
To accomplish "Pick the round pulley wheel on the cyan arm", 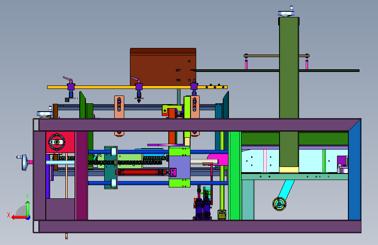I will coord(279,204).
